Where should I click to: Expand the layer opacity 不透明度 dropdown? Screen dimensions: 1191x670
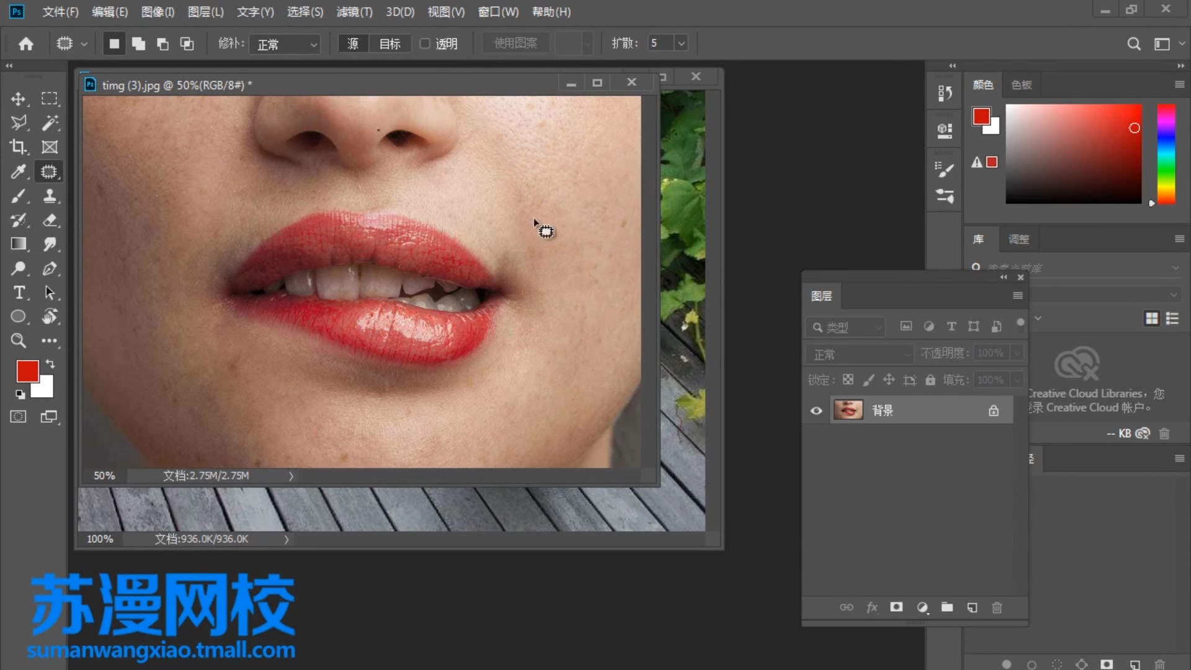tap(1016, 352)
